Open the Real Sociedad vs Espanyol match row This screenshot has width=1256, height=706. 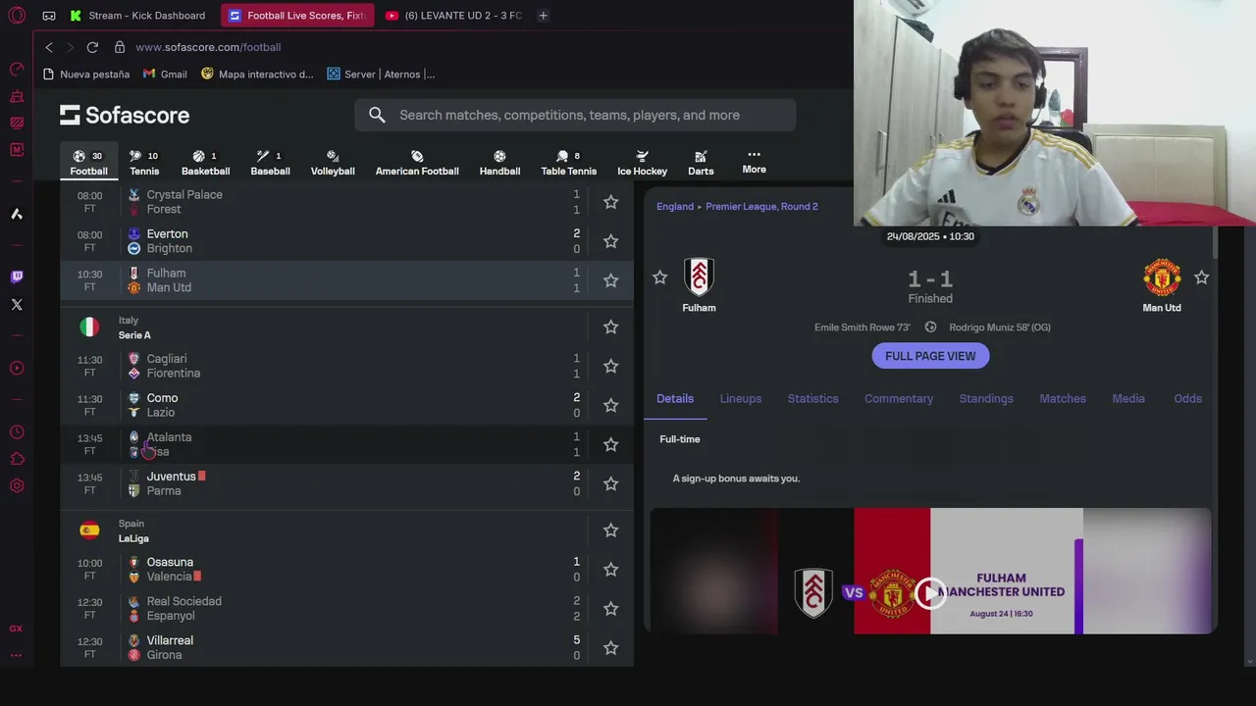pos(346,609)
